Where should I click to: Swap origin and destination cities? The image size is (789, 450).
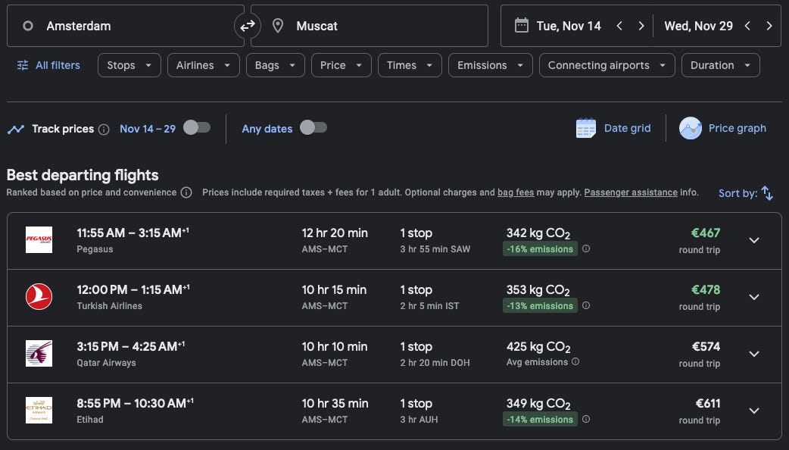248,26
